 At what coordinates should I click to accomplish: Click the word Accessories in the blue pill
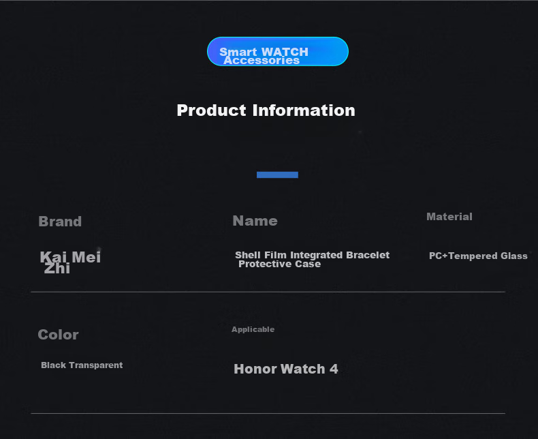click(x=262, y=61)
